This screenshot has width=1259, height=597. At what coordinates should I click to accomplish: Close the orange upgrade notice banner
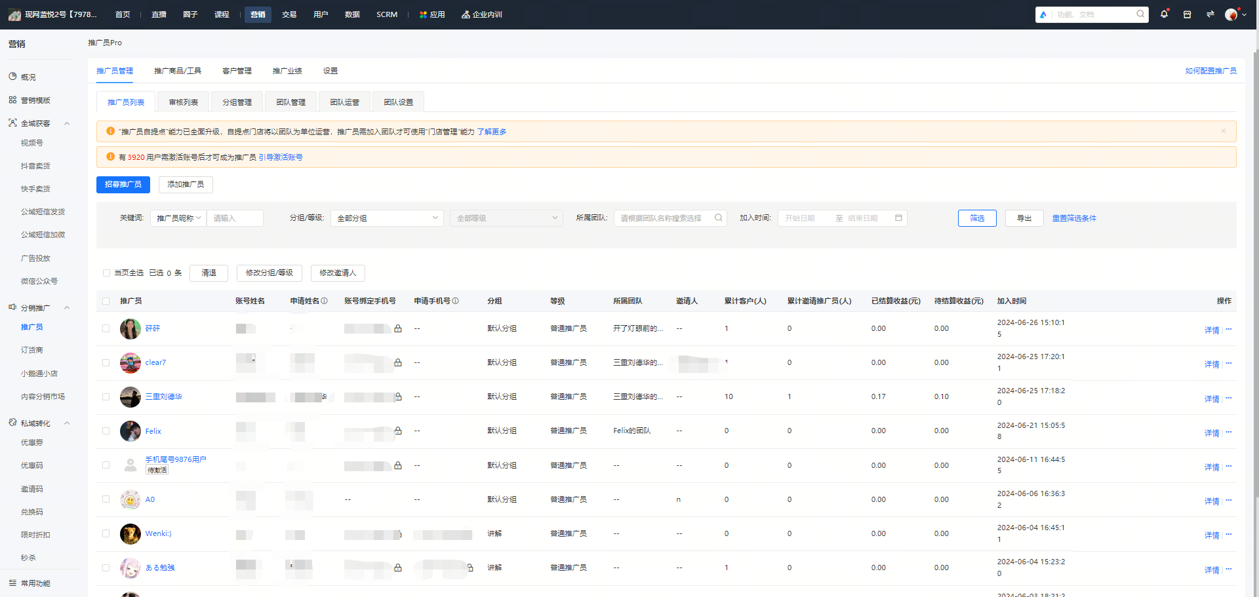coord(1223,131)
